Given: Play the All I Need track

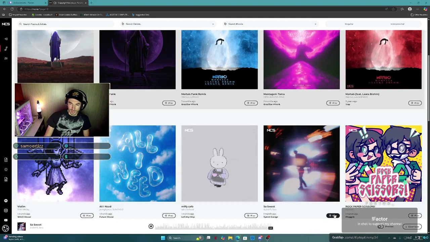Looking at the screenshot, I should pos(169,215).
